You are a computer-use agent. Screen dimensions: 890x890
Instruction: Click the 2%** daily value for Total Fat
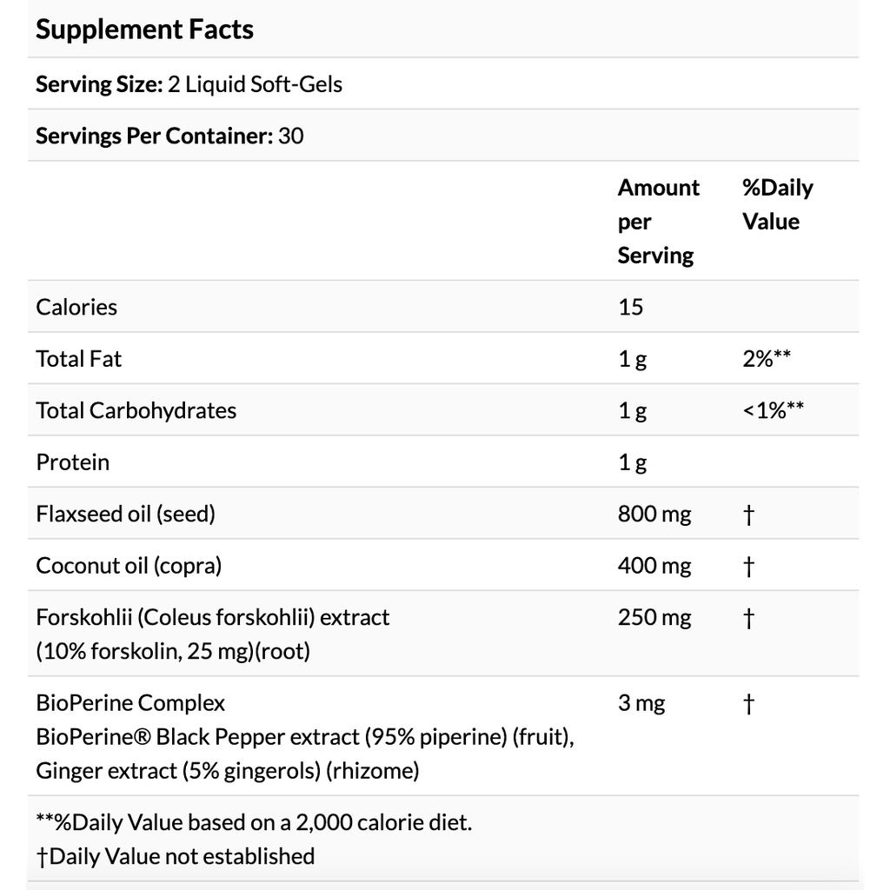tap(767, 359)
